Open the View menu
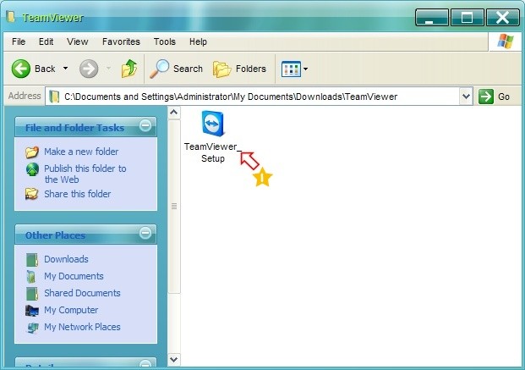The width and height of the screenshot is (525, 370). (x=77, y=41)
